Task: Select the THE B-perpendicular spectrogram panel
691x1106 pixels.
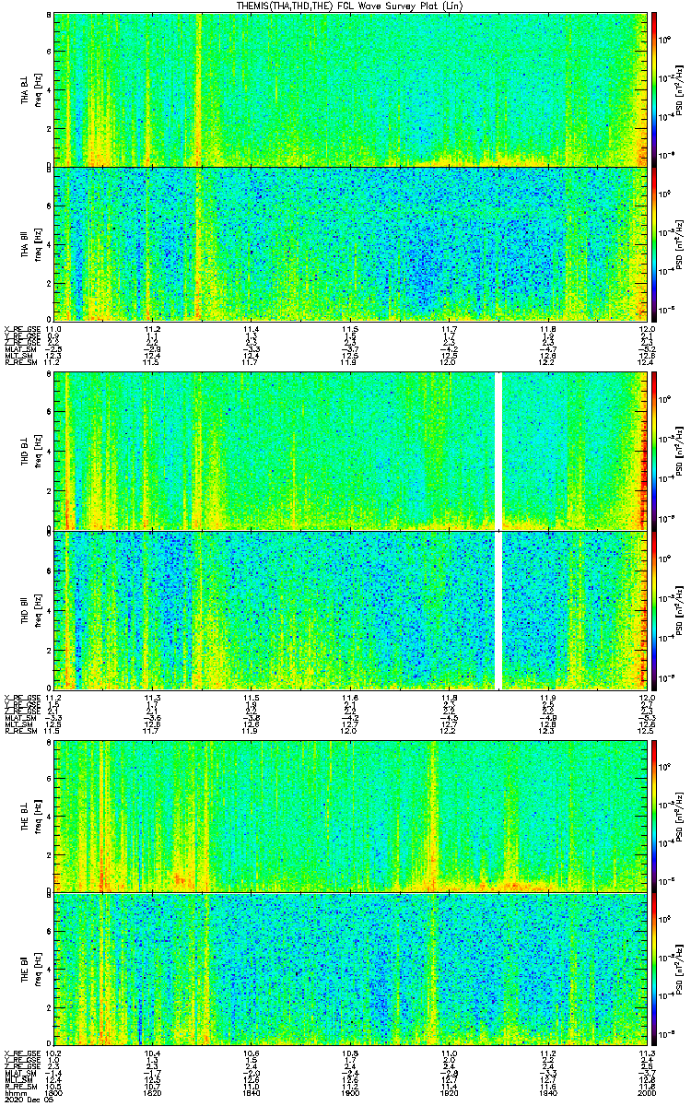Action: click(x=350, y=816)
